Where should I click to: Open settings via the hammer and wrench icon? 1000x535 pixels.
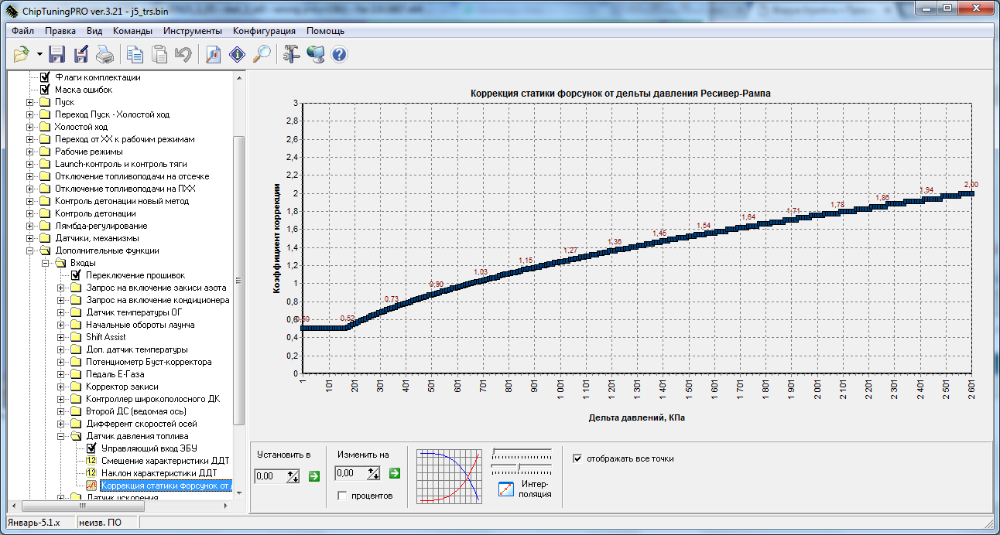(x=292, y=54)
